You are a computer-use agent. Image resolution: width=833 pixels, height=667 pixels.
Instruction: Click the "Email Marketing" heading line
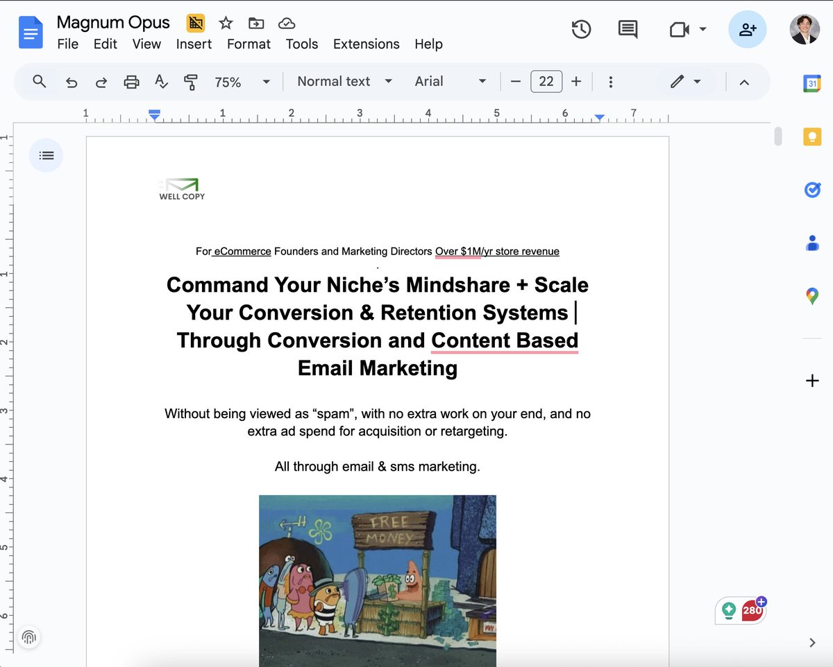(378, 368)
